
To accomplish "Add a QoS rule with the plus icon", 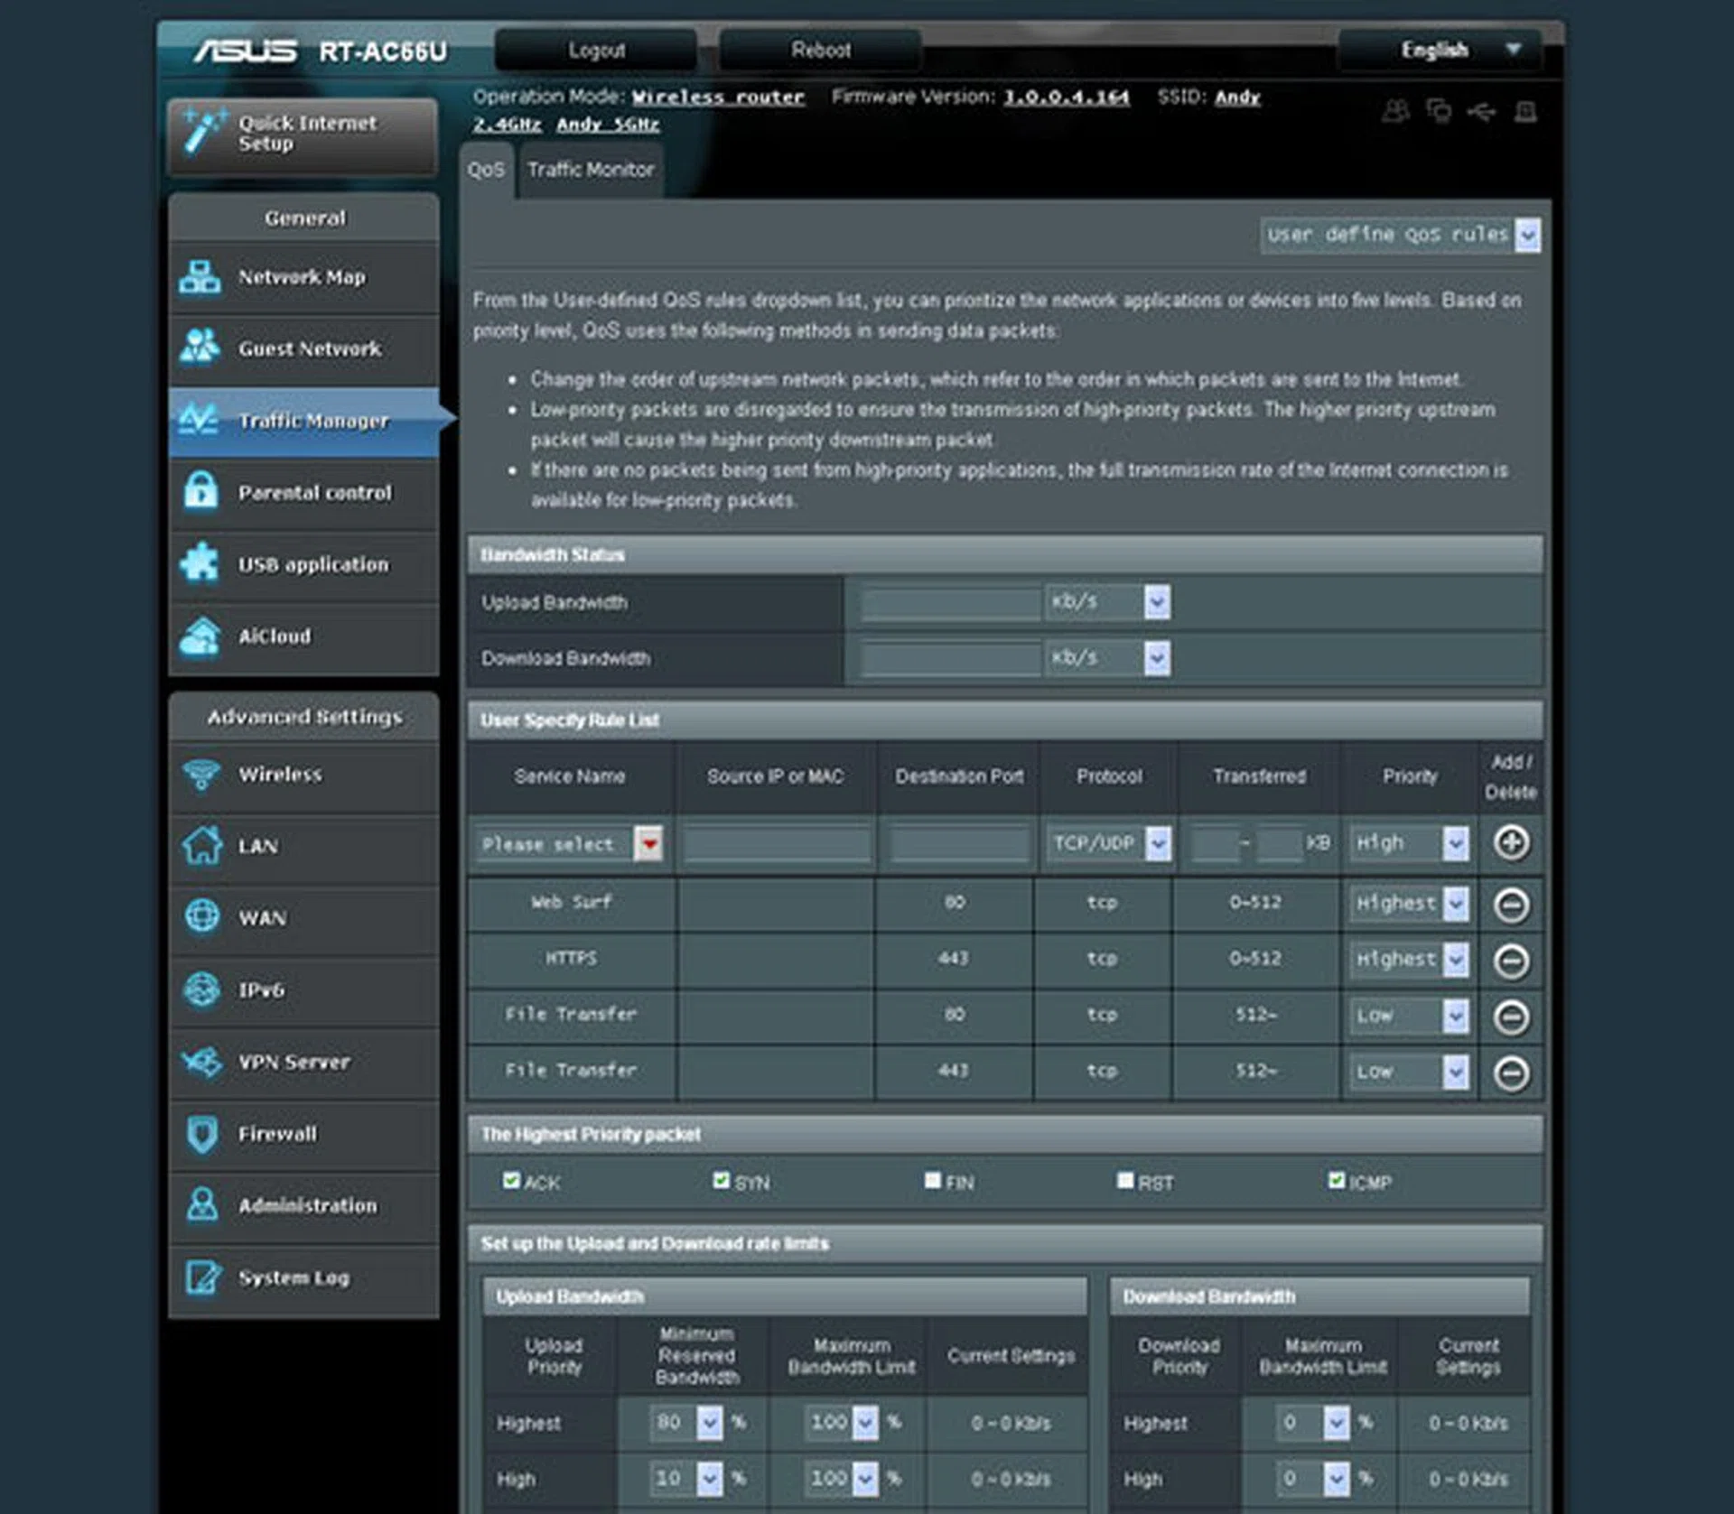I will [1511, 842].
